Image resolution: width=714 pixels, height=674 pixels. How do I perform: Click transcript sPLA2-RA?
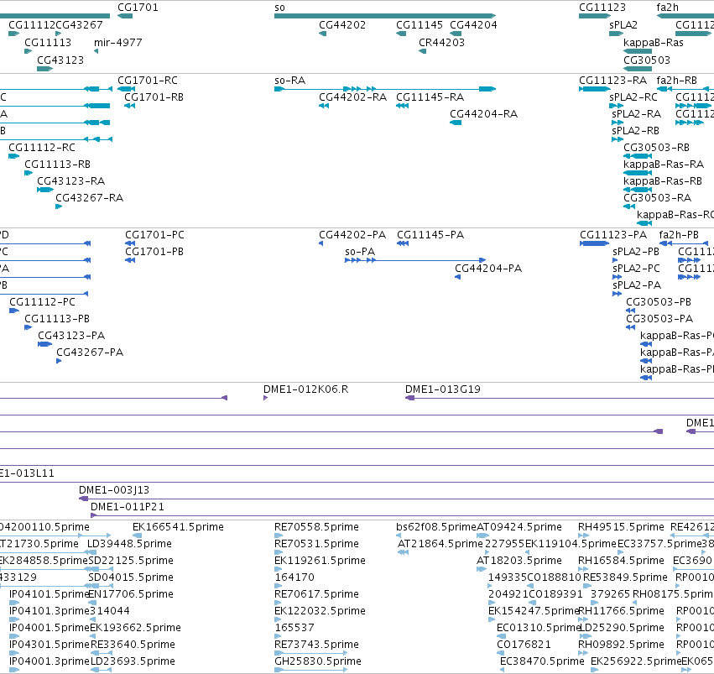(x=636, y=114)
